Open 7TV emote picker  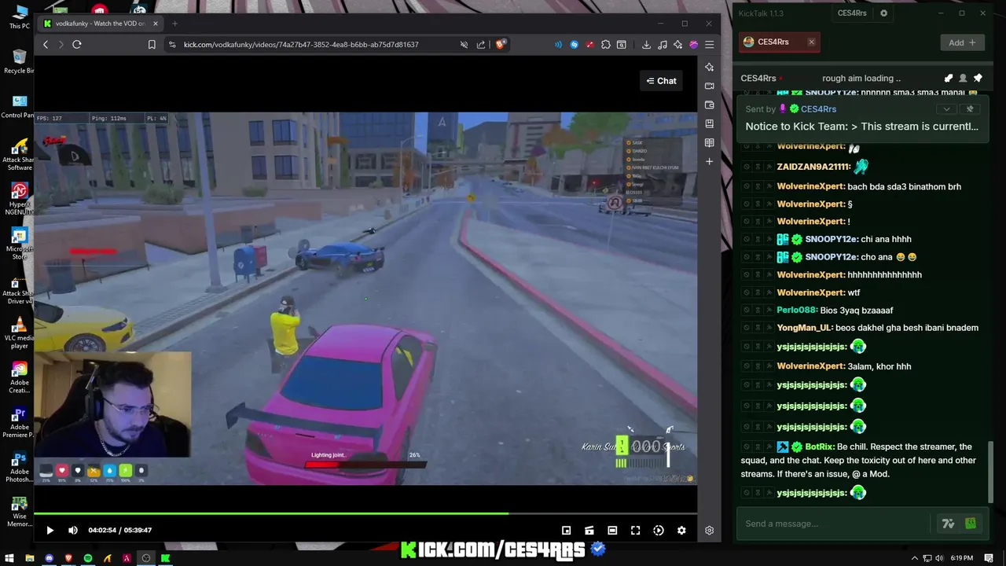[x=948, y=524]
